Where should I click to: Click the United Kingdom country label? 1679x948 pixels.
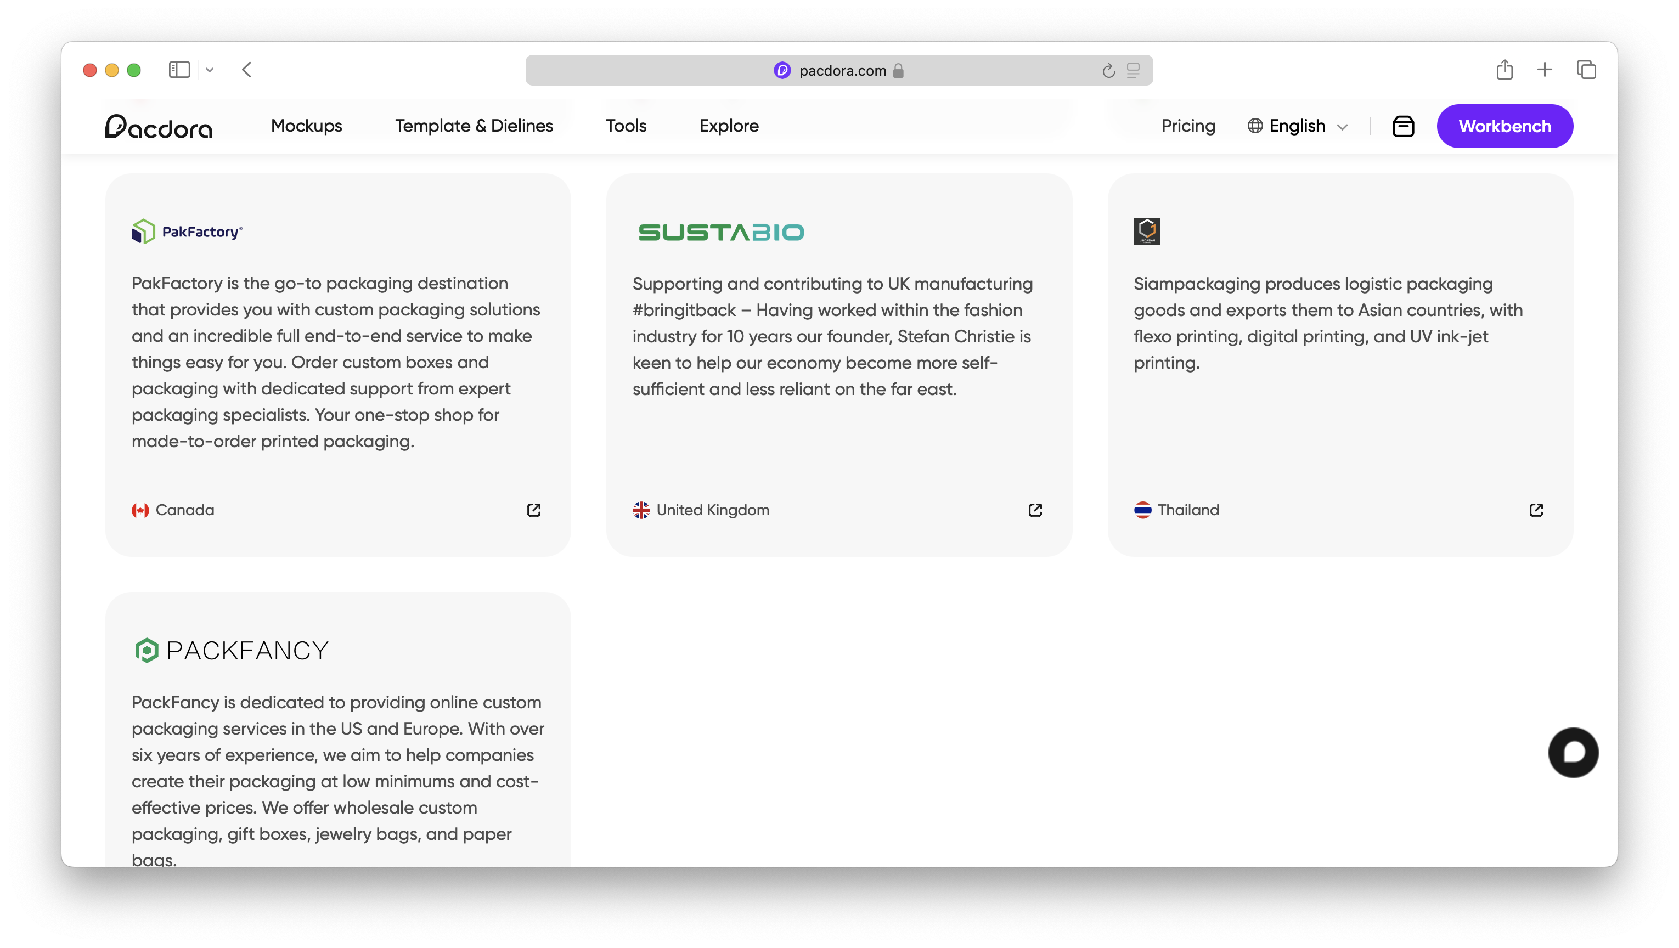[x=712, y=510]
